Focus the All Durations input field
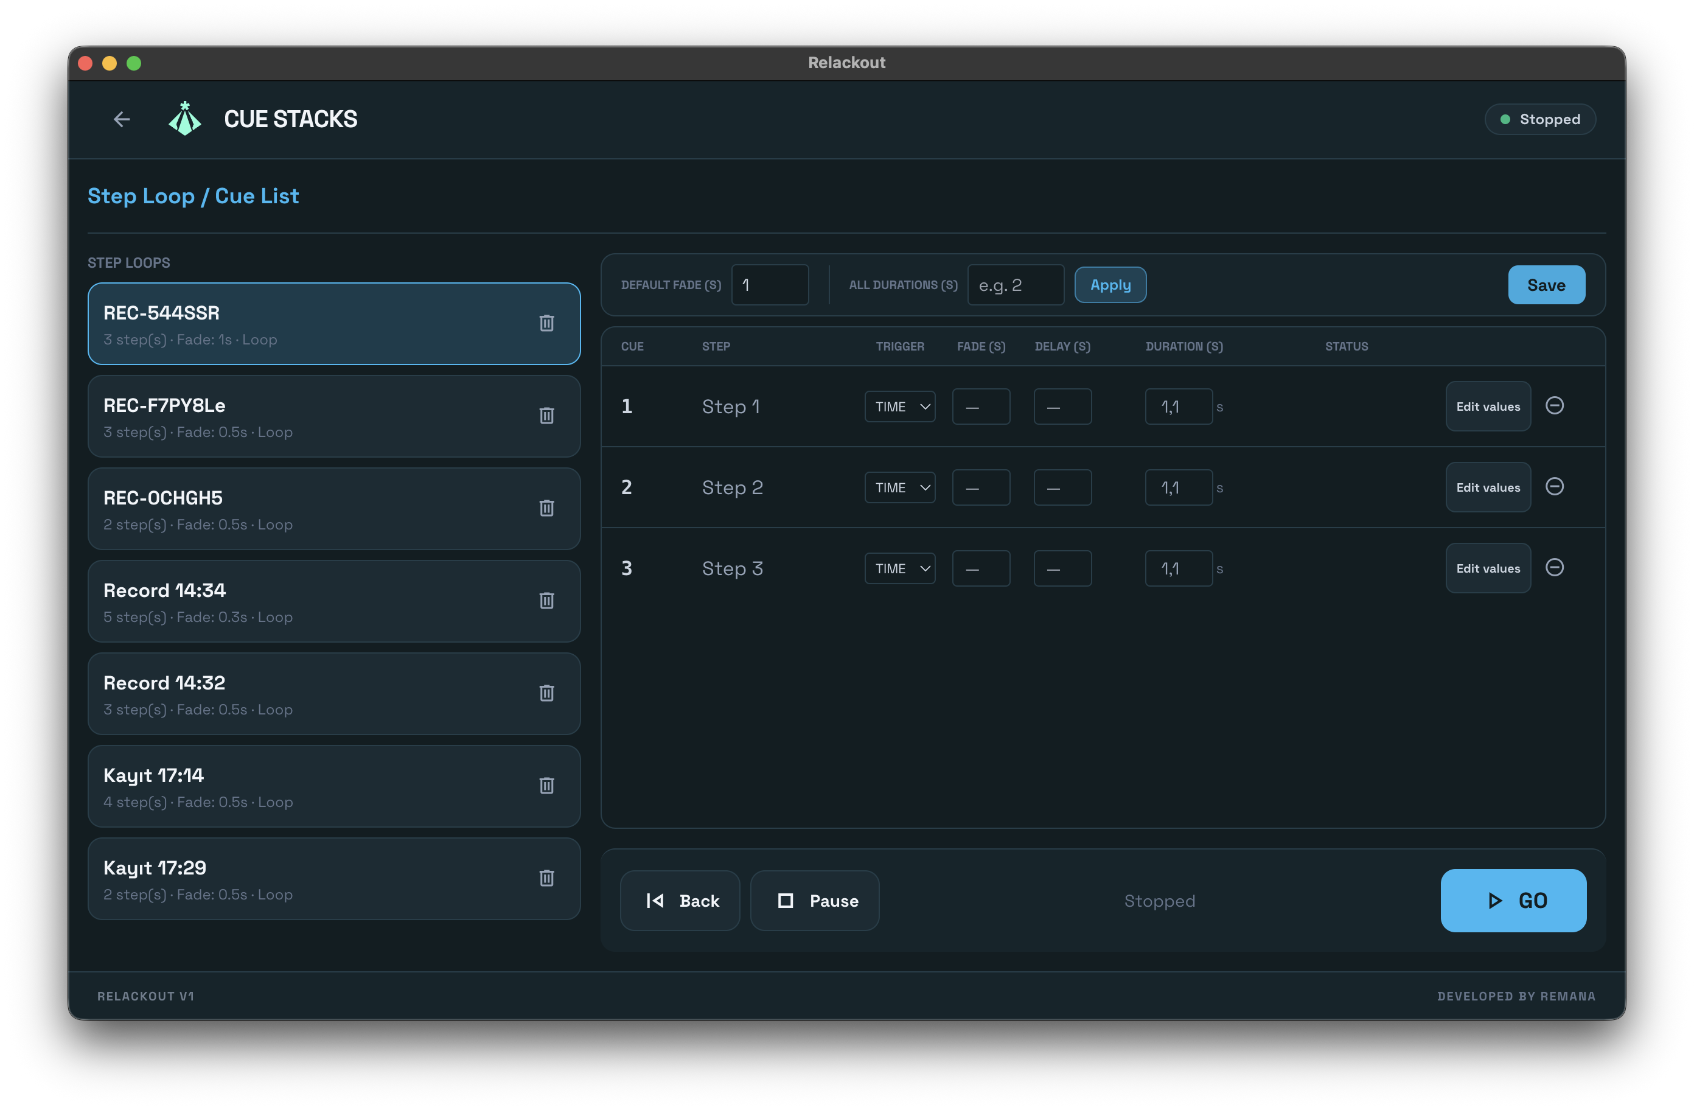 click(1016, 285)
